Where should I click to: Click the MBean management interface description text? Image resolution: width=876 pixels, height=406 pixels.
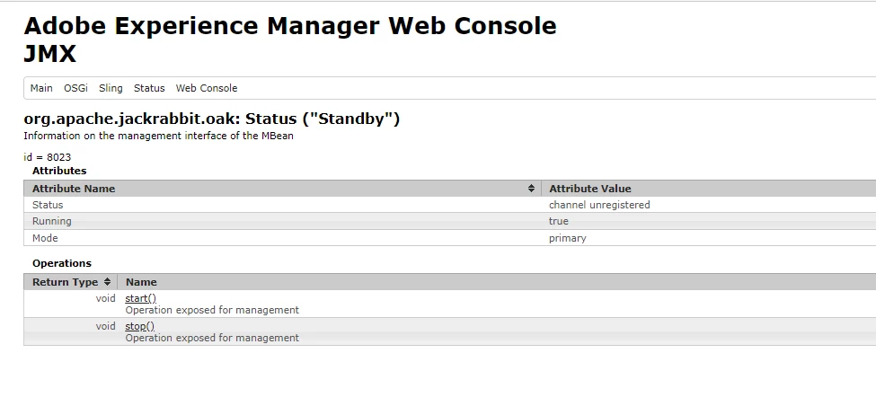click(x=158, y=136)
